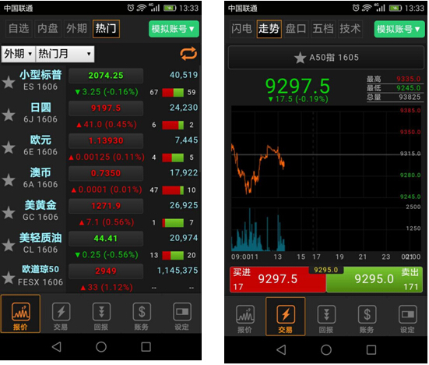Open 模拟账号 account dropdown on left phone
The height and width of the screenshot is (365, 429).
[x=174, y=29]
